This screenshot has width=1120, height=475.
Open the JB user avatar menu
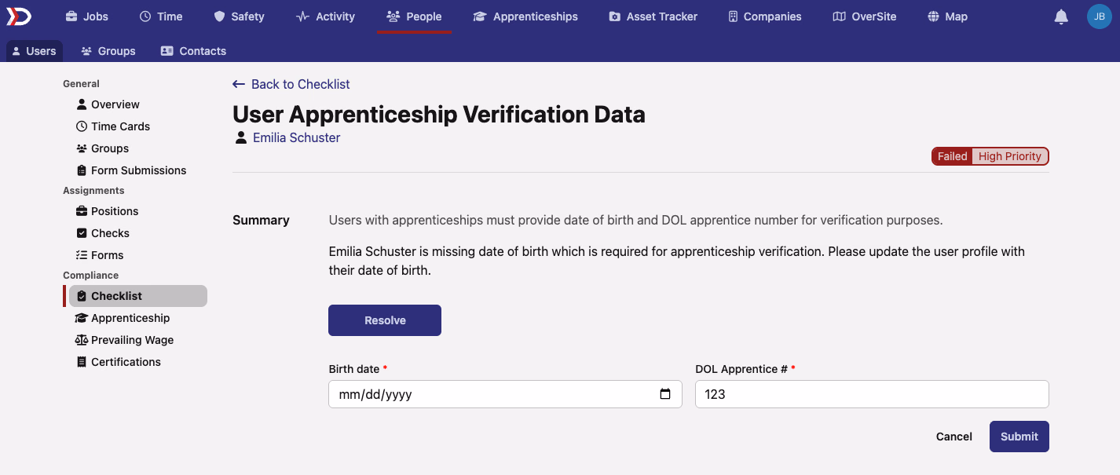1099,16
